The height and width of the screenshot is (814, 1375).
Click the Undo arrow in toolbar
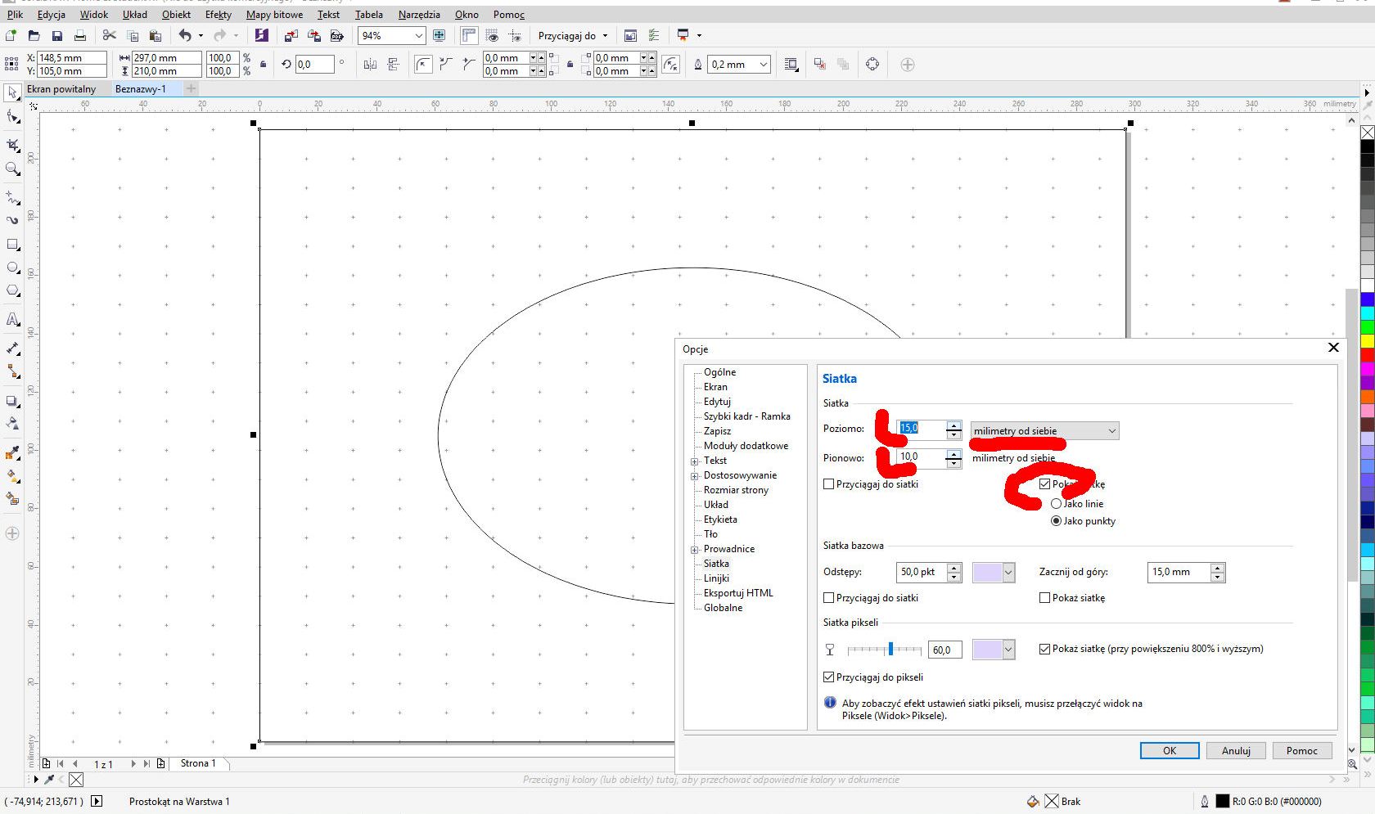[x=185, y=36]
